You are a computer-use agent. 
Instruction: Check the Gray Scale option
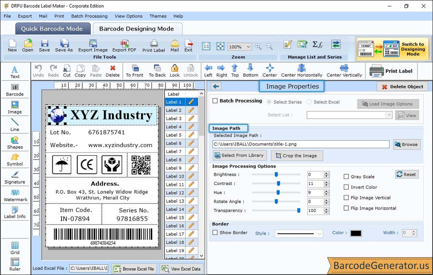pyautogui.click(x=346, y=176)
